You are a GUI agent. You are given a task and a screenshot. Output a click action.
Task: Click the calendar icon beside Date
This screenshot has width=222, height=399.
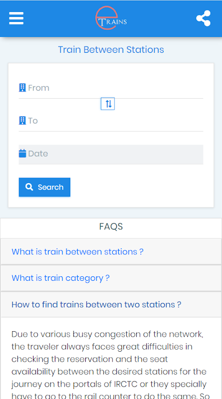coord(22,154)
